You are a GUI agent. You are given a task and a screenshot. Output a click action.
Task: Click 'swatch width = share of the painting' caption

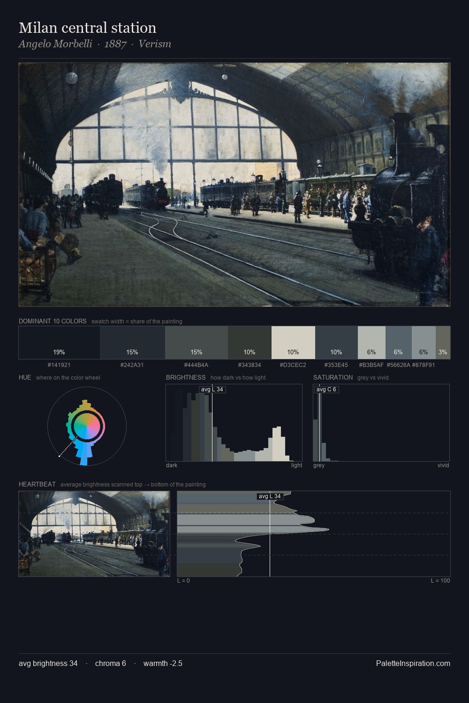pyautogui.click(x=137, y=322)
